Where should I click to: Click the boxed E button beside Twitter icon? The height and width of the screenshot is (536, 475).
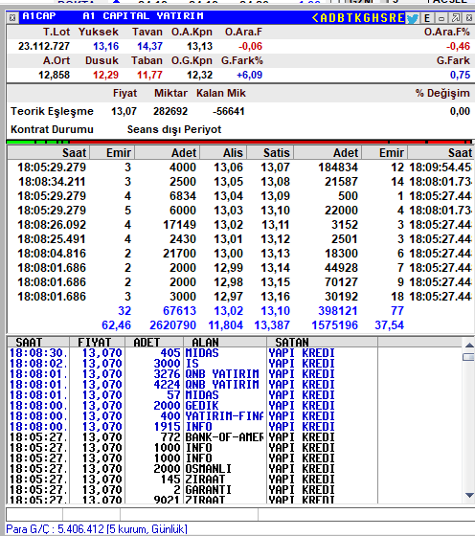point(427,18)
